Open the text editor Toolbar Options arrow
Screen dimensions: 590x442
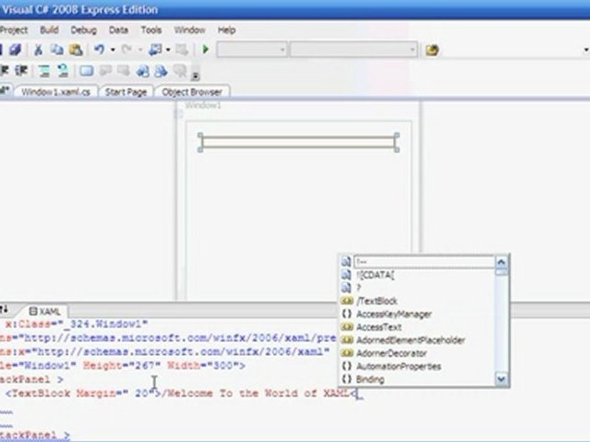(x=195, y=76)
